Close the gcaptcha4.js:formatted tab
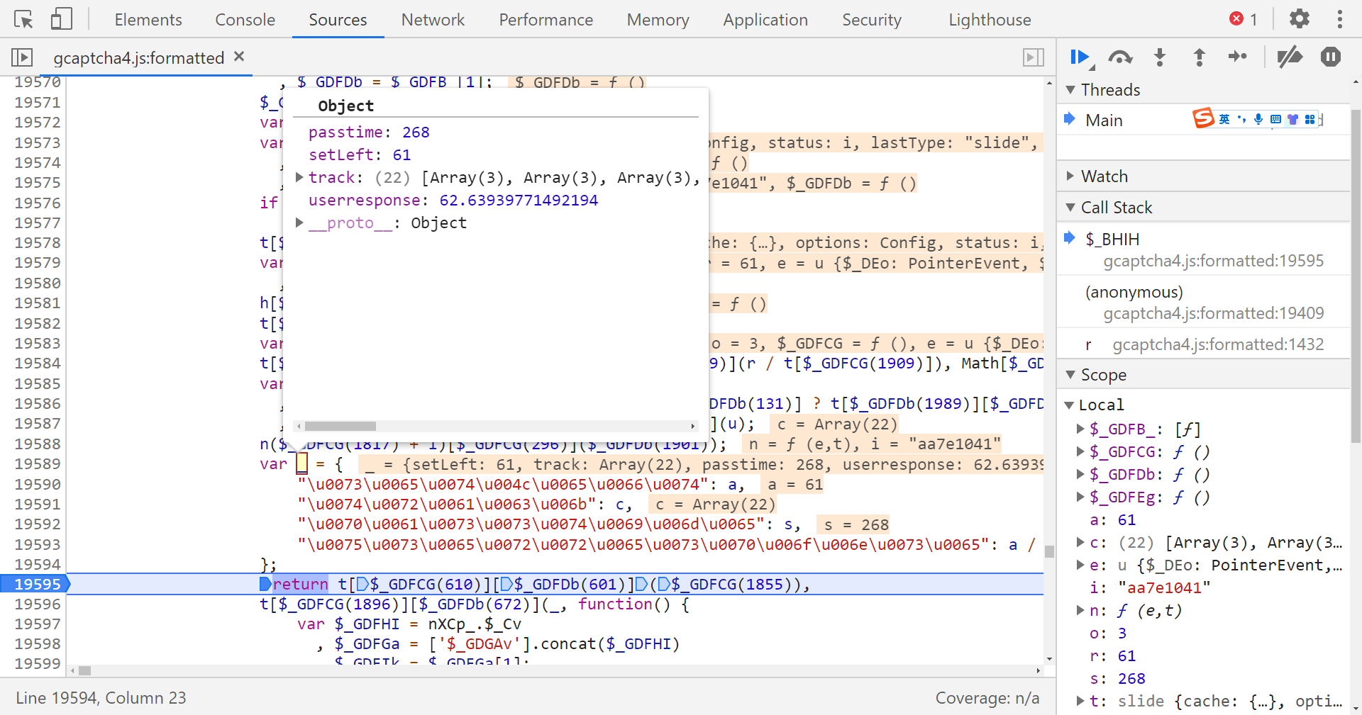This screenshot has height=715, width=1362. (x=239, y=57)
